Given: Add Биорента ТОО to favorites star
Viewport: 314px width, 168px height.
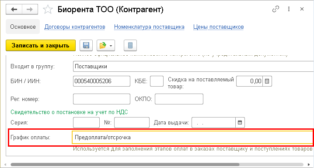Looking at the screenshot, I should coord(48,10).
